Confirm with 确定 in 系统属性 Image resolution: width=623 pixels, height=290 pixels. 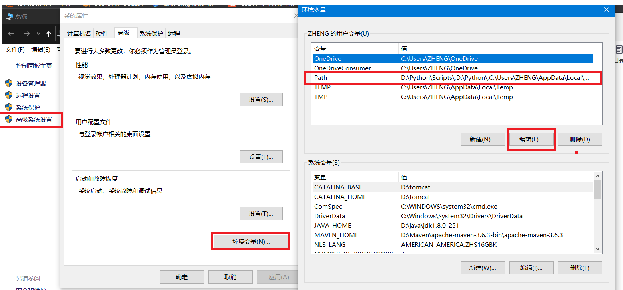[182, 277]
